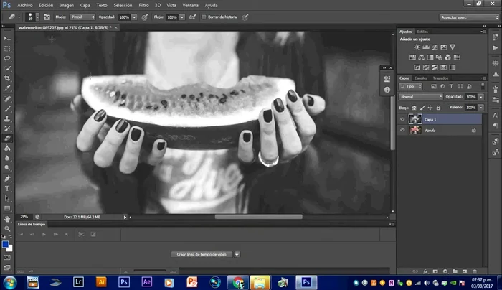Open the eraser Modo dropdown
This screenshot has width=502, height=290.
[83, 16]
